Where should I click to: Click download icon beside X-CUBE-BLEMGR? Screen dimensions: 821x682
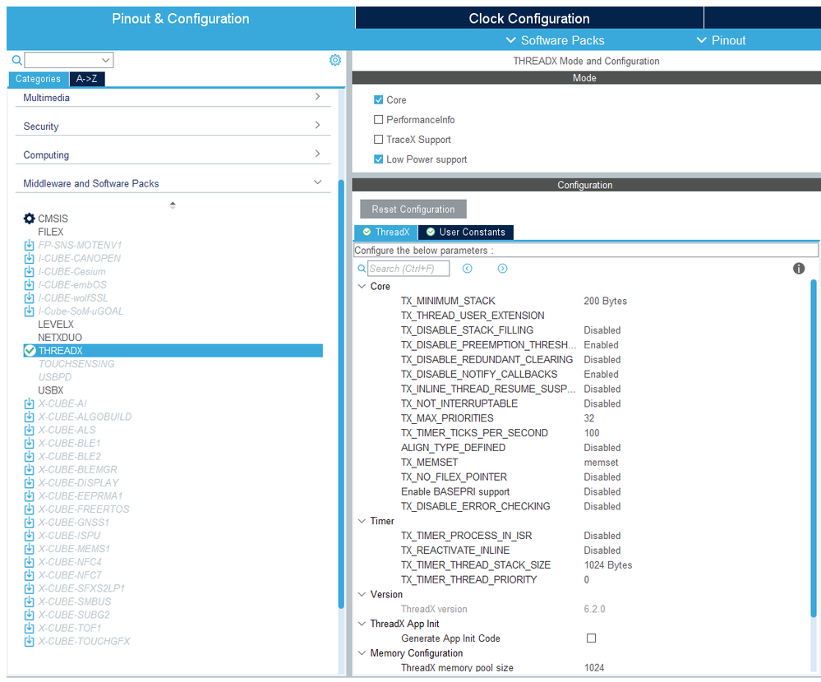point(30,469)
